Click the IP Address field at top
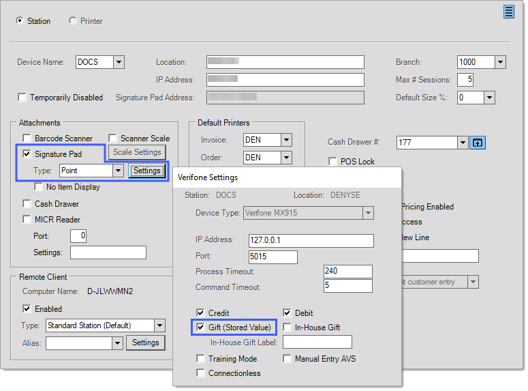Screen dimensions: 528x391 285,80
